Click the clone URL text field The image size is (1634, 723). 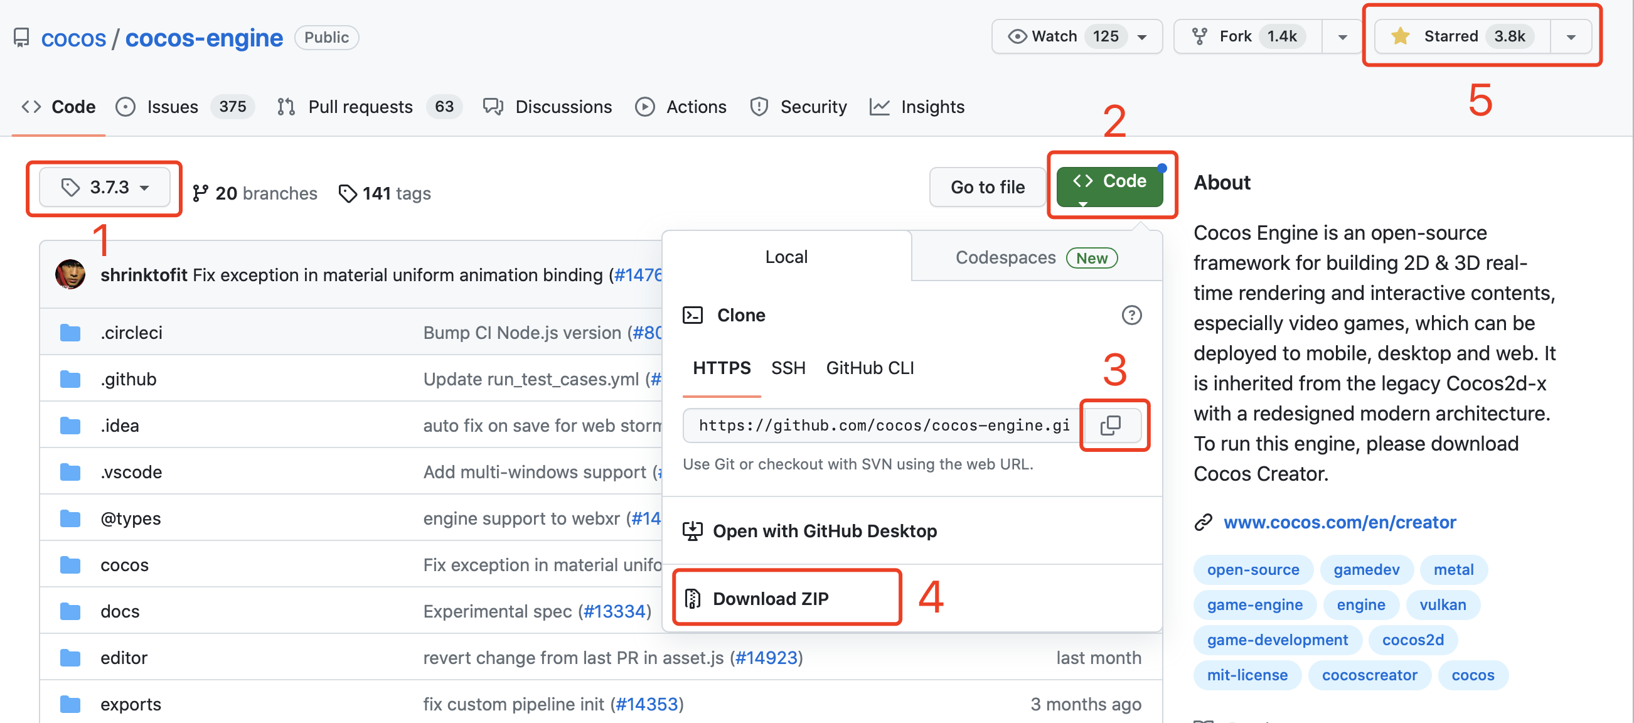(x=884, y=425)
